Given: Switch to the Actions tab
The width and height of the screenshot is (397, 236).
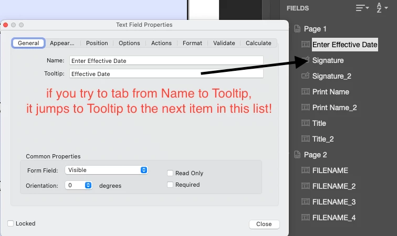Looking at the screenshot, I should coord(161,43).
